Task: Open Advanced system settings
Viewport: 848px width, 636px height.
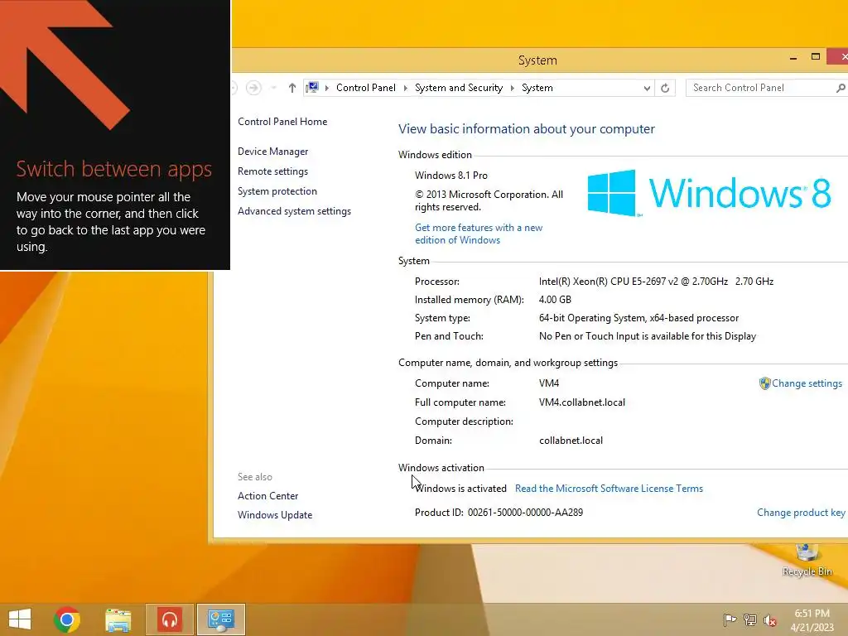Action: tap(294, 211)
